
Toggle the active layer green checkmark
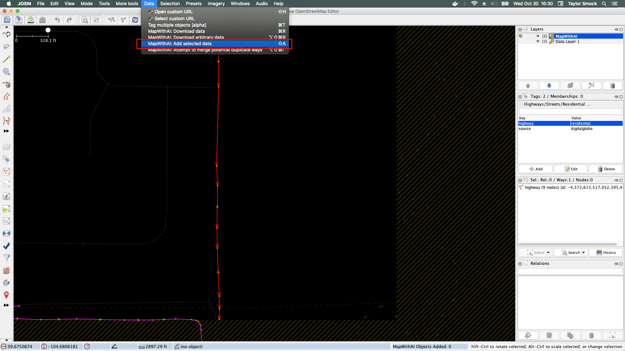(521, 36)
